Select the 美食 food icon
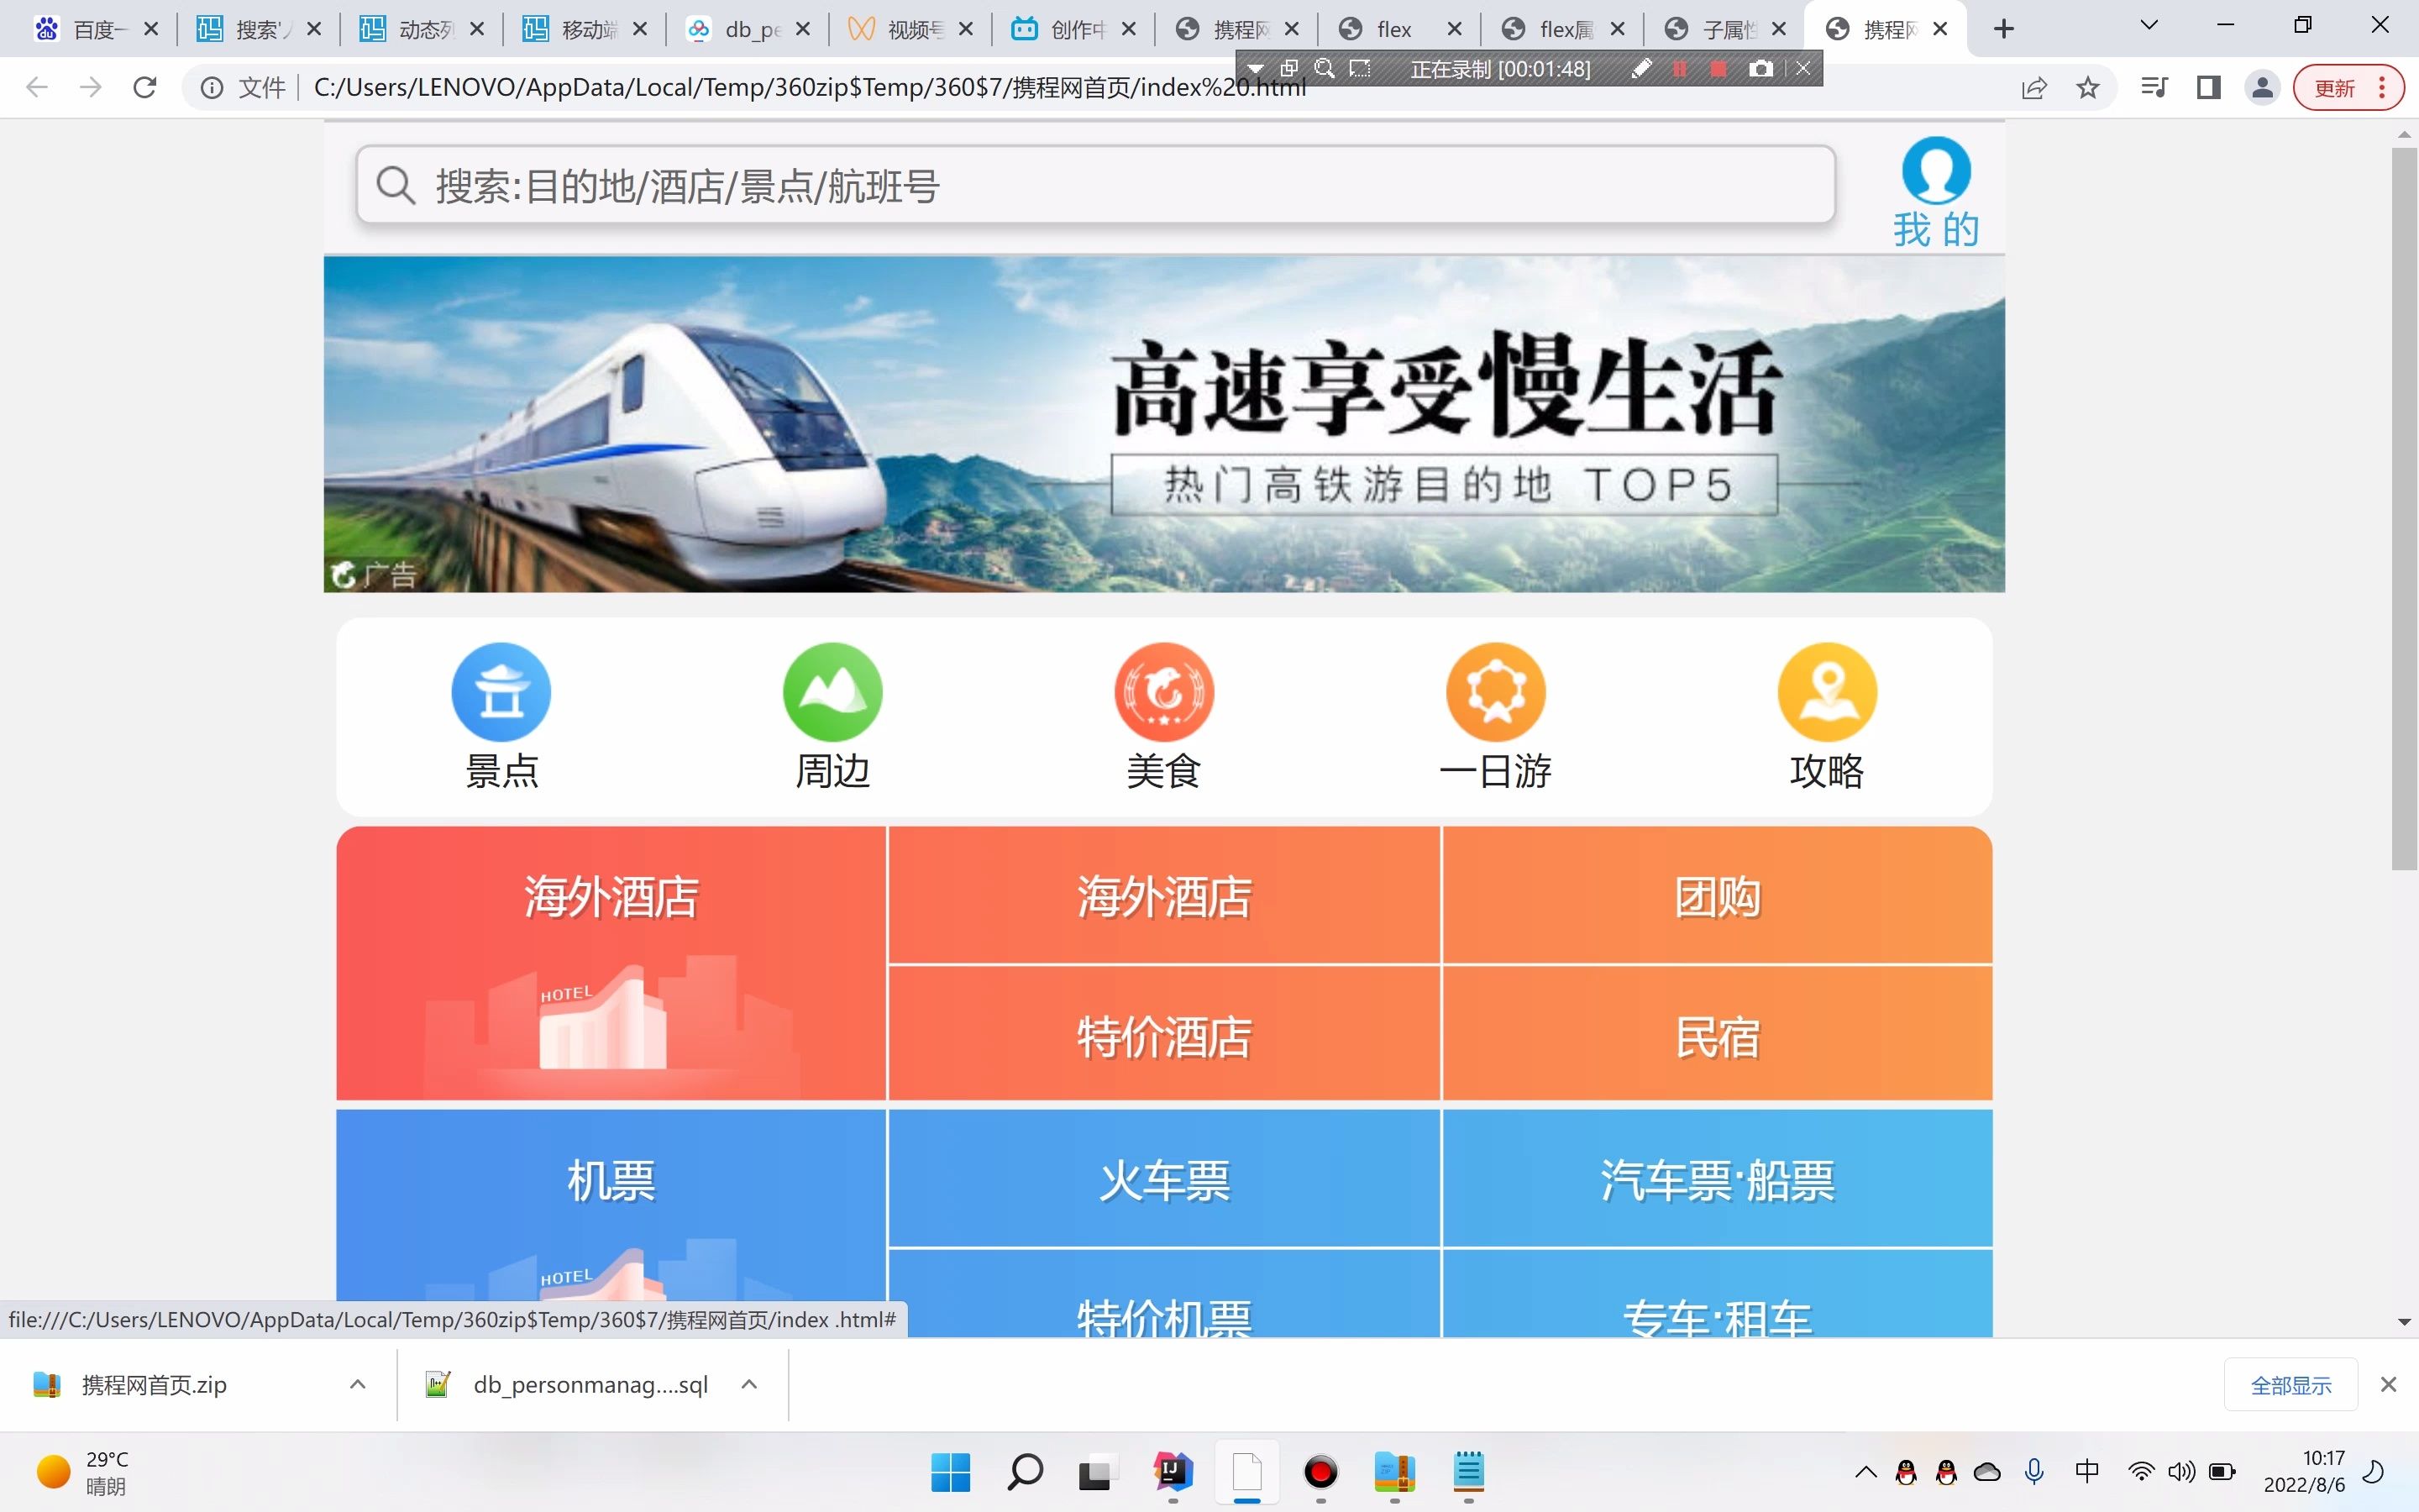Image resolution: width=2419 pixels, height=1512 pixels. (1163, 691)
